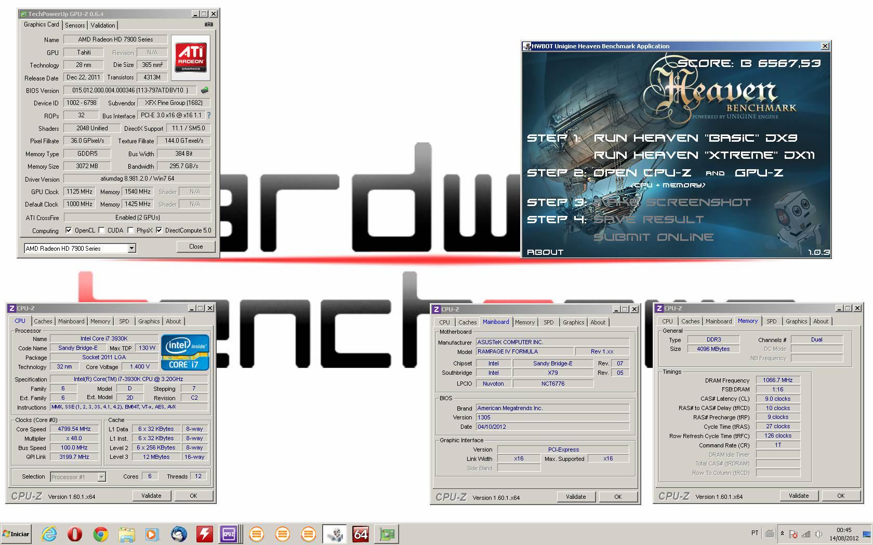Click Save Result in Heaven app

click(x=649, y=220)
